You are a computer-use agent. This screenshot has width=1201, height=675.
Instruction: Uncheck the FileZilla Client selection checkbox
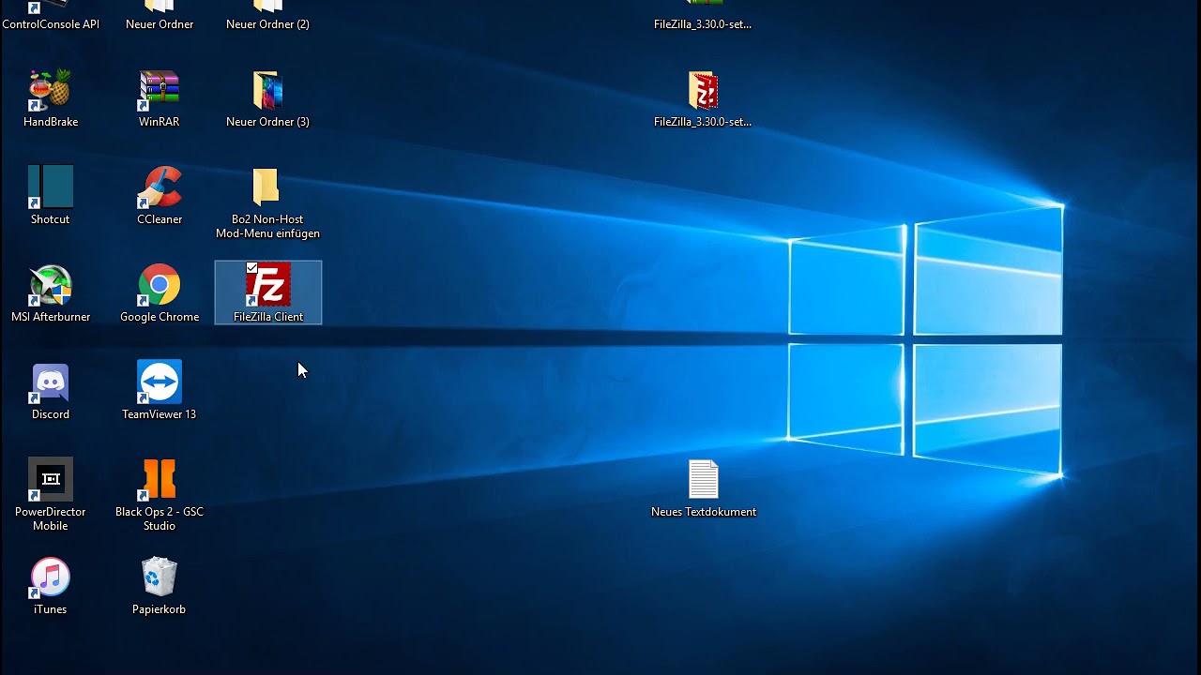(251, 268)
